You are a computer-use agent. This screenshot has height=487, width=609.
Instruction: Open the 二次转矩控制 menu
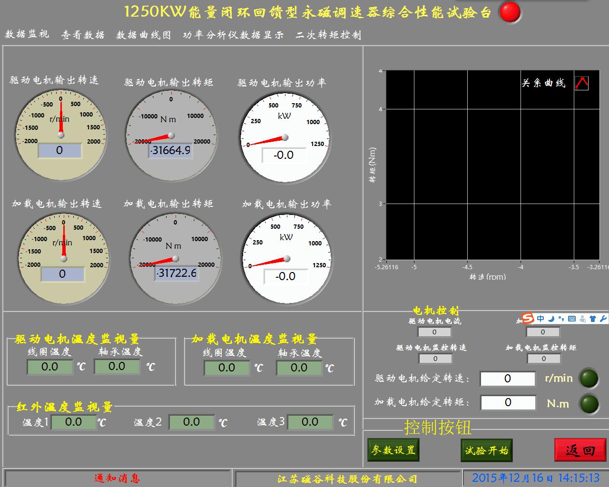point(328,35)
